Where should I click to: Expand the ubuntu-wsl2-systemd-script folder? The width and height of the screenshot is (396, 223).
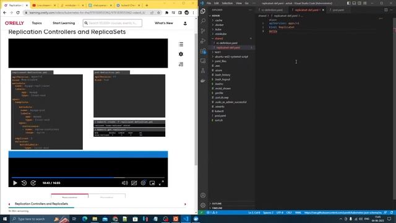pos(231,56)
